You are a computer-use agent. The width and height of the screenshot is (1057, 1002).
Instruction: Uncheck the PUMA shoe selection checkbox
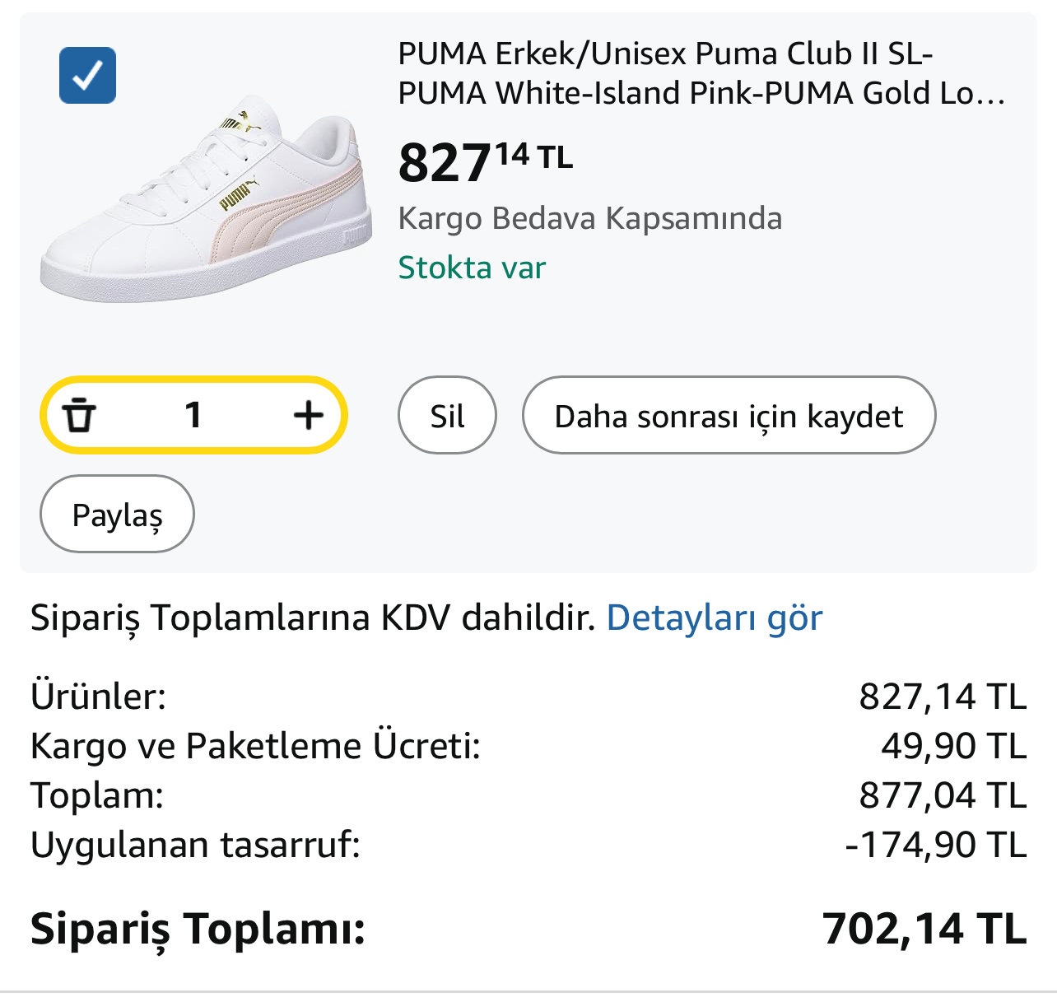87,76
